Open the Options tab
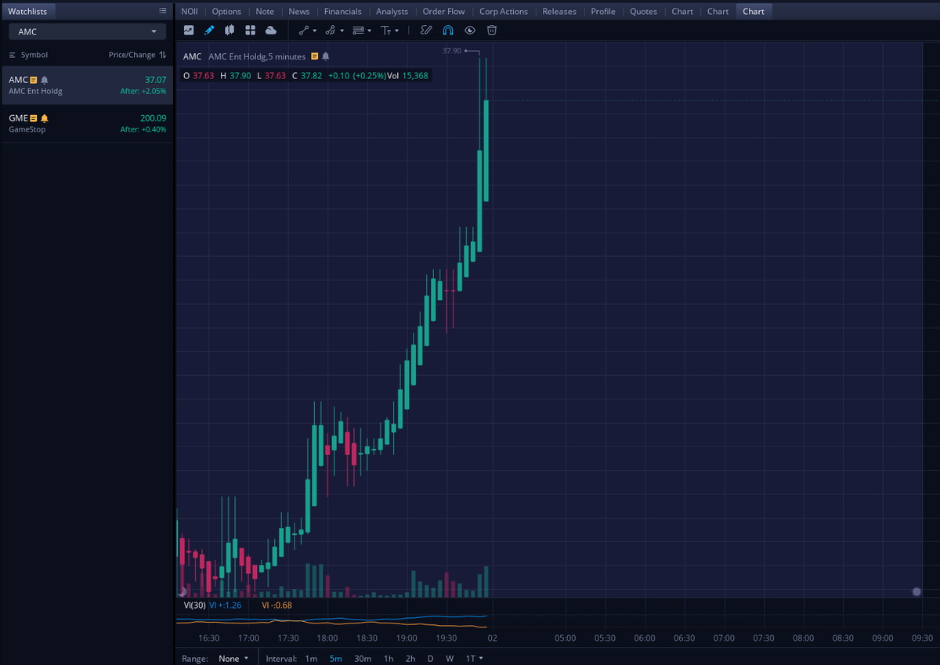Image resolution: width=940 pixels, height=665 pixels. click(226, 12)
